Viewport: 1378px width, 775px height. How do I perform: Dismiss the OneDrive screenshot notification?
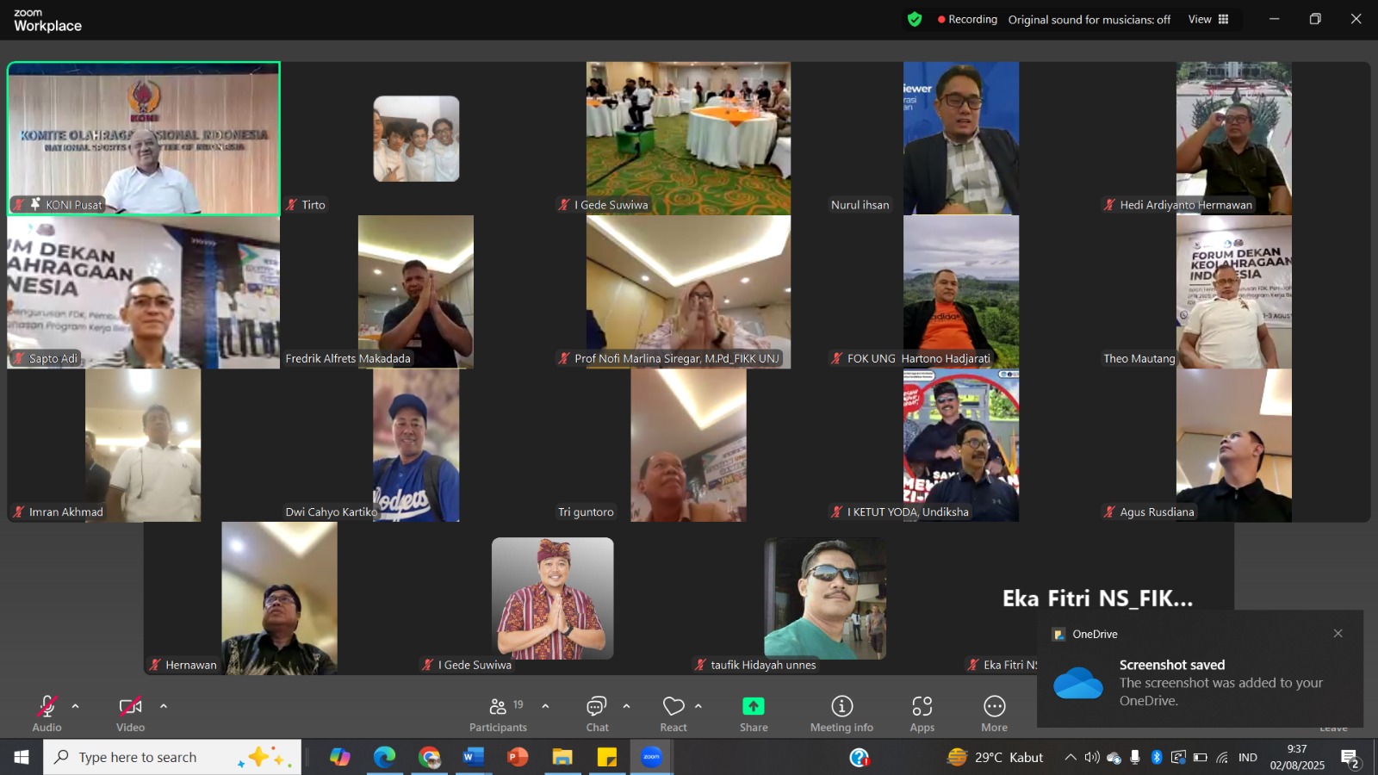(1338, 634)
